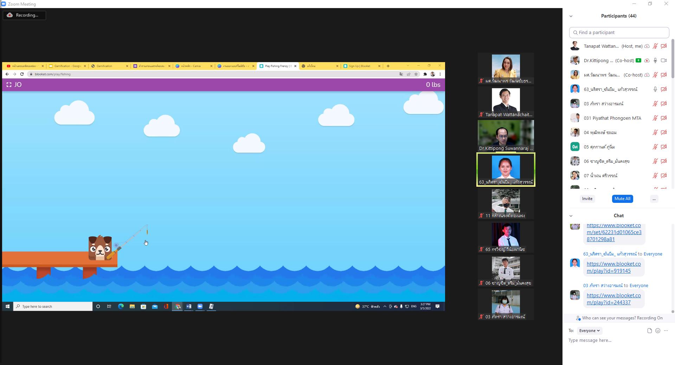Open the Zoom icon on shared taskbar
This screenshot has height=365, width=675.
coord(200,306)
